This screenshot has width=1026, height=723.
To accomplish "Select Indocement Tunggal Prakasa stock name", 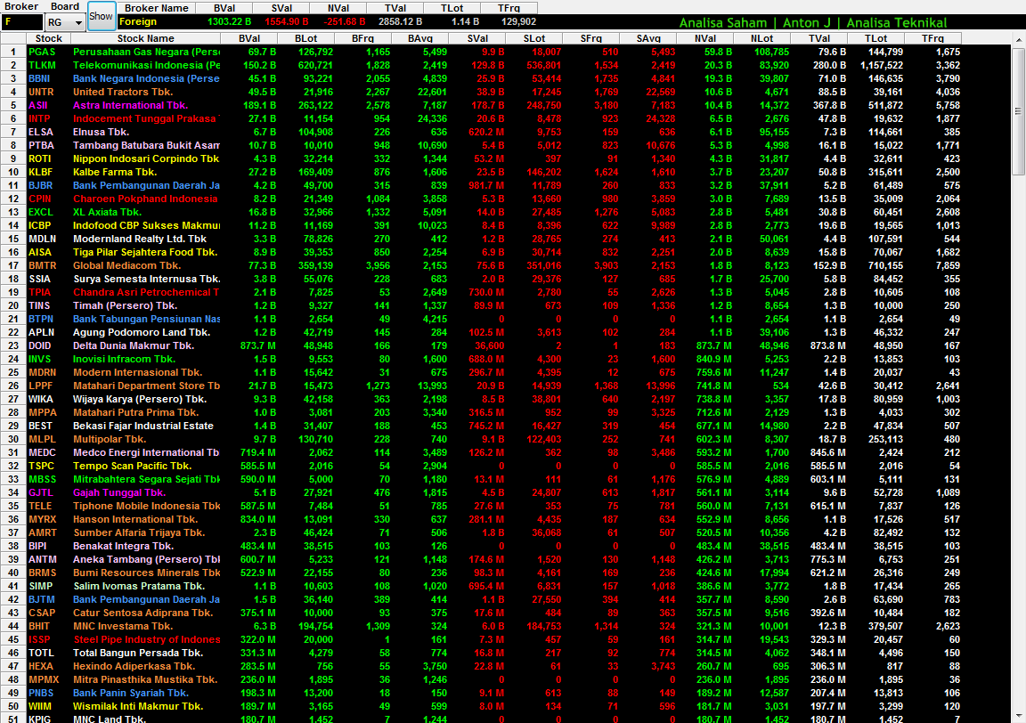I will [x=146, y=119].
